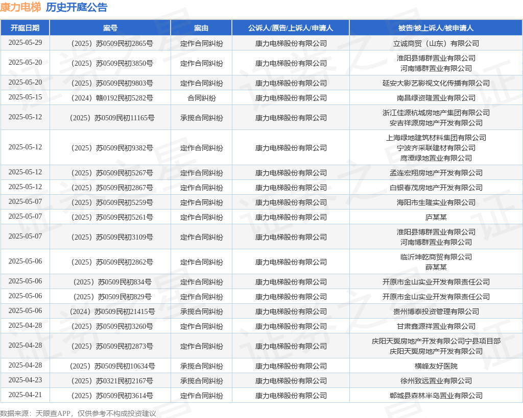Click the 数据来源 footer note
Viewport: 523px width, 418px height.
pyautogui.click(x=78, y=413)
